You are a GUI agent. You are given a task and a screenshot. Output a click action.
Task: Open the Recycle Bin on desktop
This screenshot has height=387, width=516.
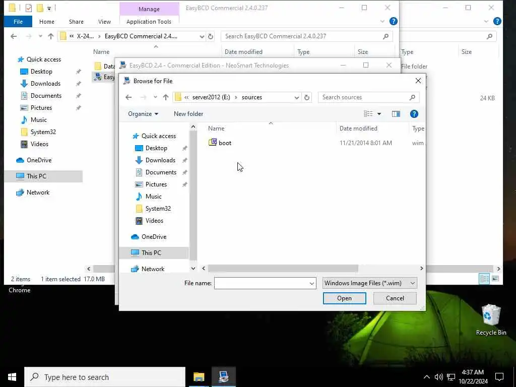491,319
